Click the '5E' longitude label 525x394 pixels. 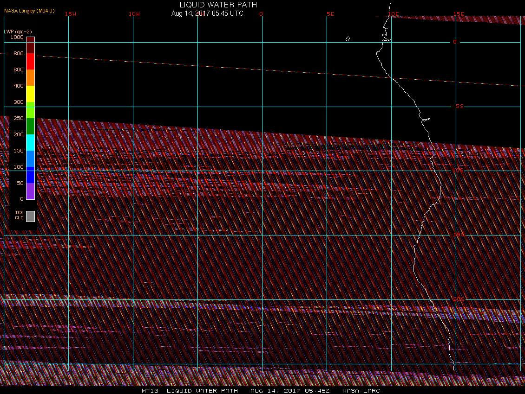point(330,14)
